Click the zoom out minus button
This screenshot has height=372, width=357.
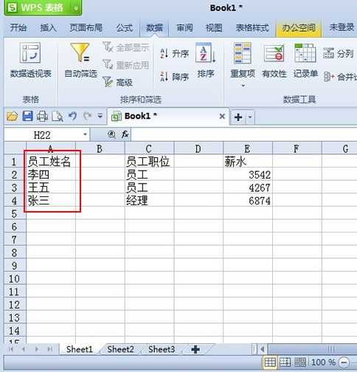click(x=344, y=362)
